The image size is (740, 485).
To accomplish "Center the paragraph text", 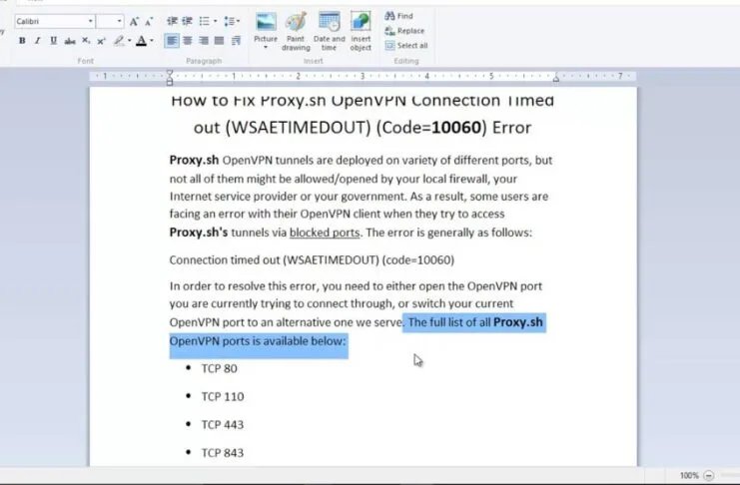I will click(x=188, y=41).
